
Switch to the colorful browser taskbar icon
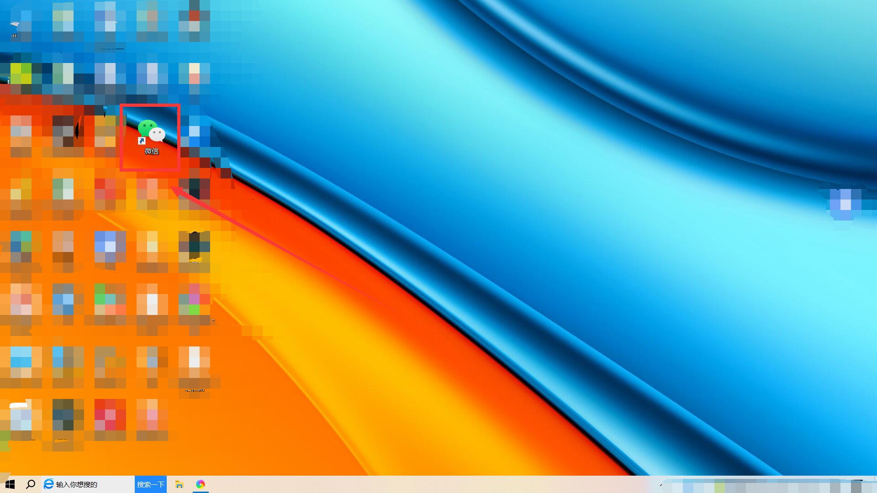[x=200, y=484]
